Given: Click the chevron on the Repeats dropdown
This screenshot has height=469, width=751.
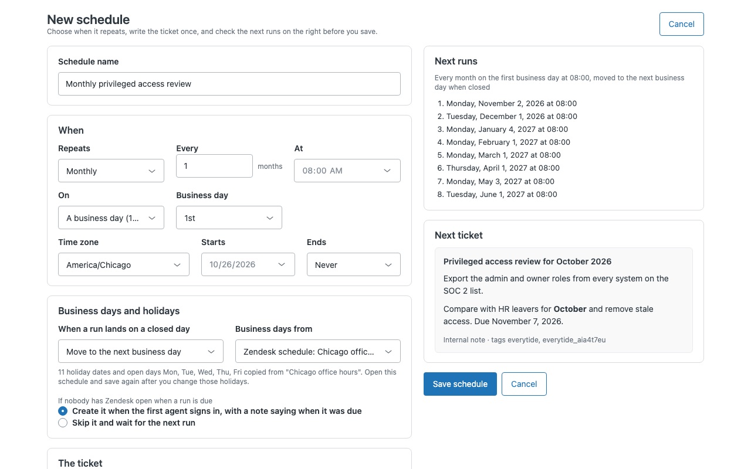Looking at the screenshot, I should (152, 171).
